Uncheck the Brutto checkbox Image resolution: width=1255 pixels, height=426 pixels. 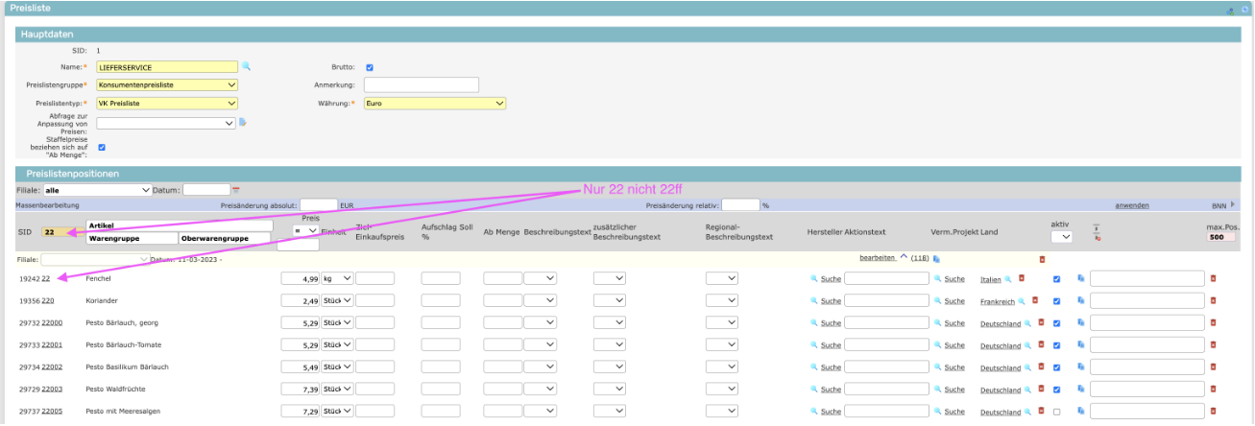[x=370, y=67]
